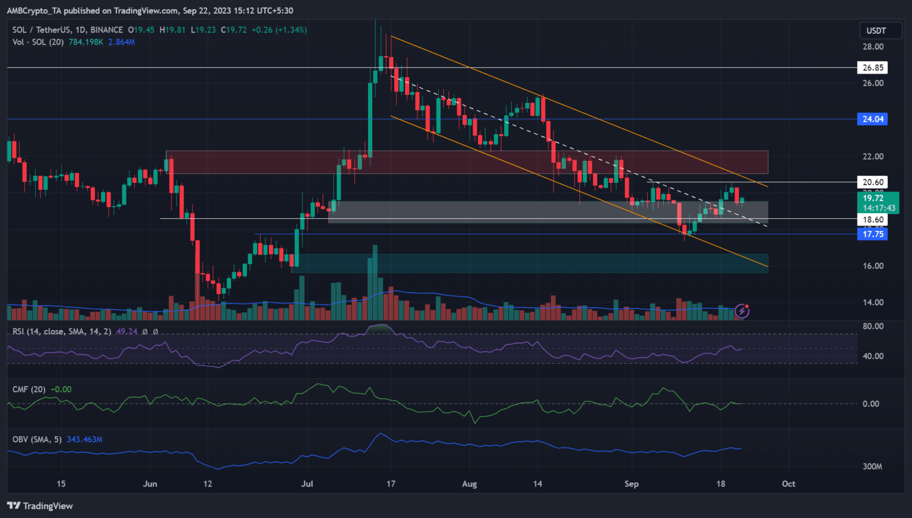Click the 20.60 price label on axis

[x=872, y=182]
